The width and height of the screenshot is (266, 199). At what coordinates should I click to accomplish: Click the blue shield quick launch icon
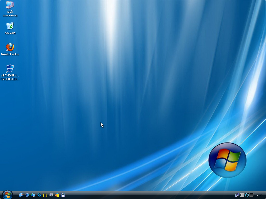click(x=27, y=195)
